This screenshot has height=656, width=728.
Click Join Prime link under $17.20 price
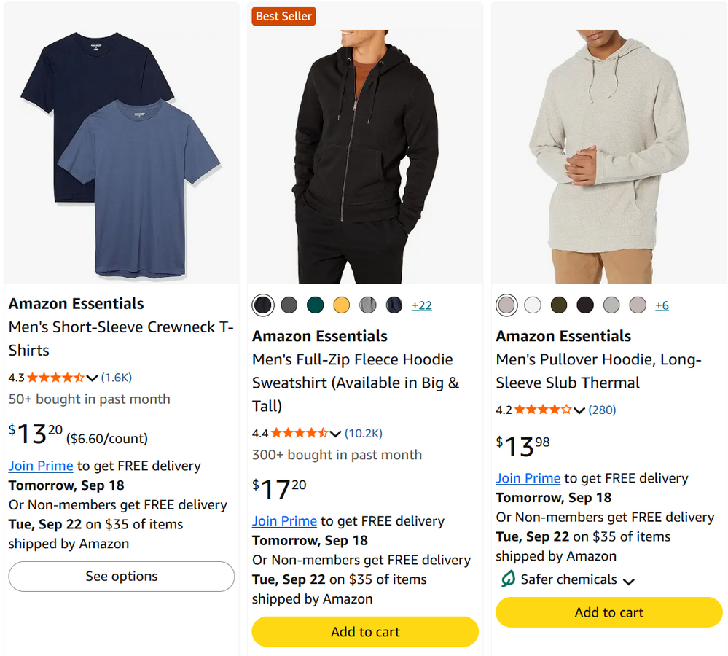pos(285,521)
